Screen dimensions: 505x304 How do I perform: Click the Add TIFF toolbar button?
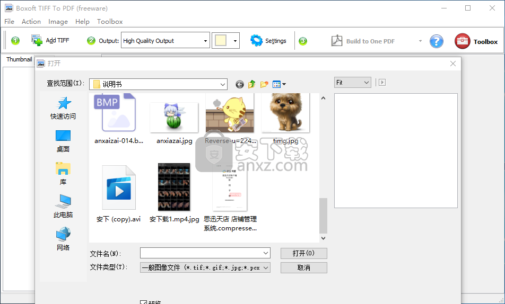(50, 40)
